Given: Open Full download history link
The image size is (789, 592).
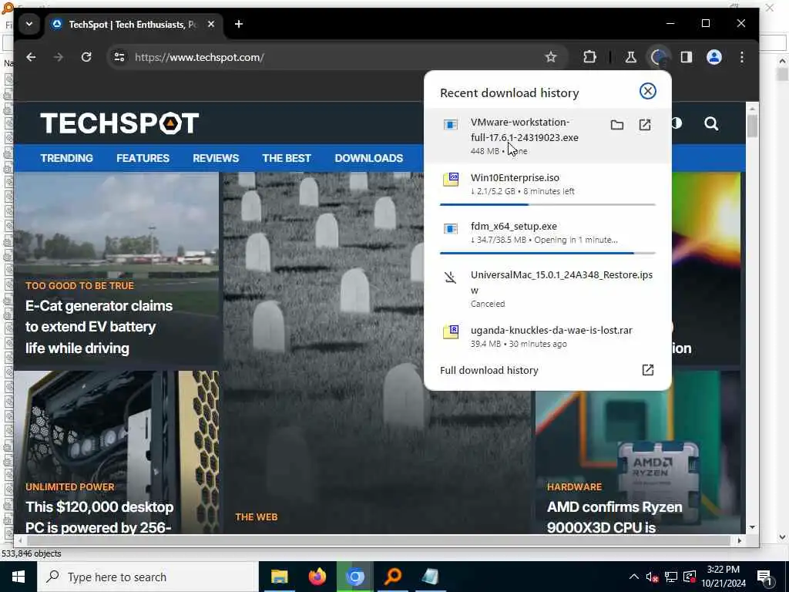Looking at the screenshot, I should click(489, 371).
